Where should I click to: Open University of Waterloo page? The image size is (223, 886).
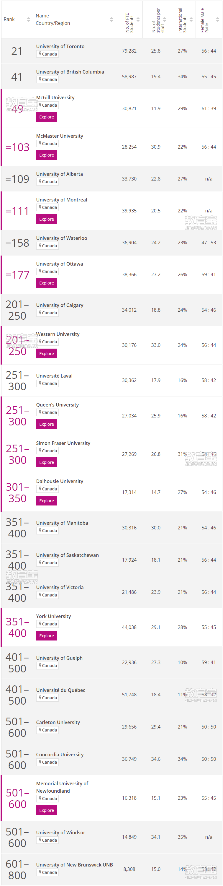click(x=62, y=238)
